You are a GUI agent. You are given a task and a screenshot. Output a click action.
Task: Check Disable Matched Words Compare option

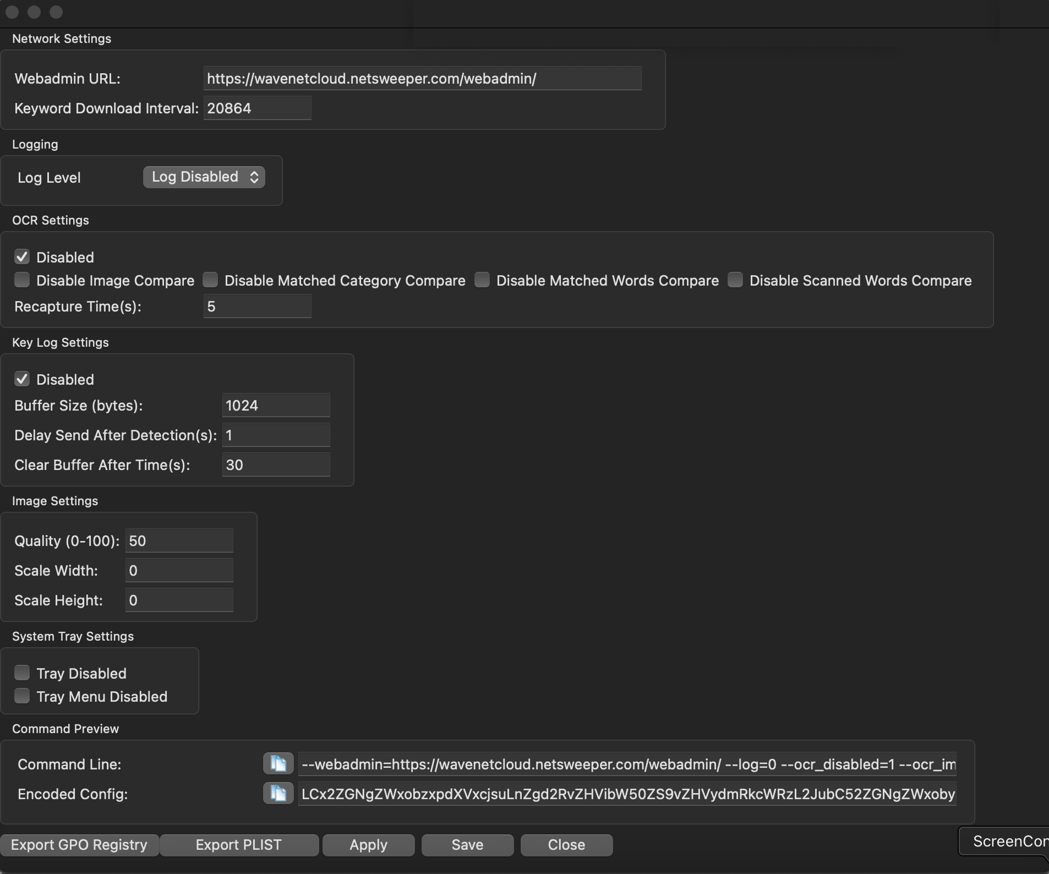482,280
